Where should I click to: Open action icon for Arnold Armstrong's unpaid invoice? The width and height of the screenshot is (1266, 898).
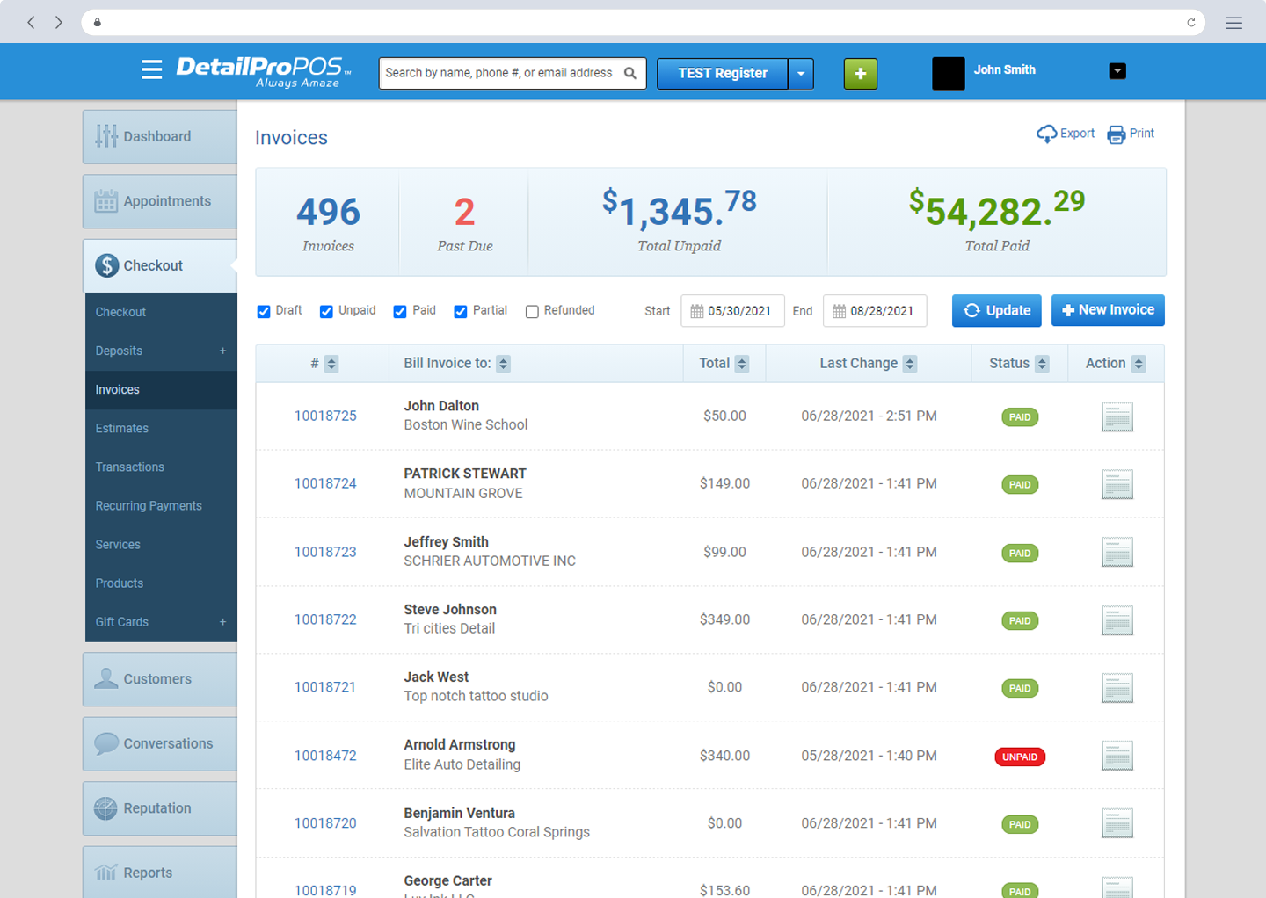[x=1117, y=756]
